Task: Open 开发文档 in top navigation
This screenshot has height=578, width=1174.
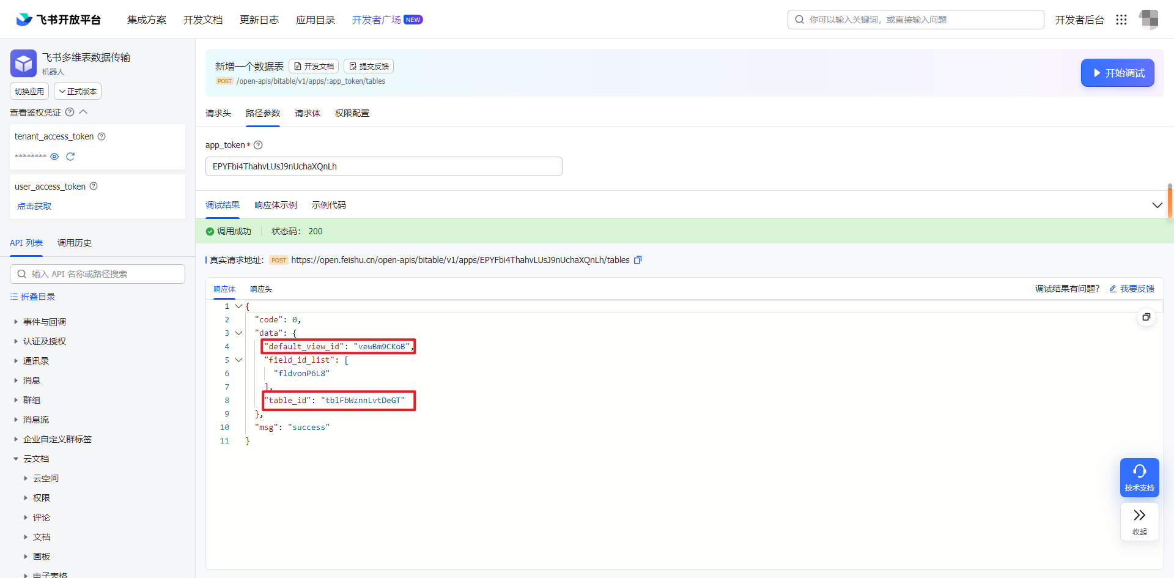Action: tap(203, 20)
